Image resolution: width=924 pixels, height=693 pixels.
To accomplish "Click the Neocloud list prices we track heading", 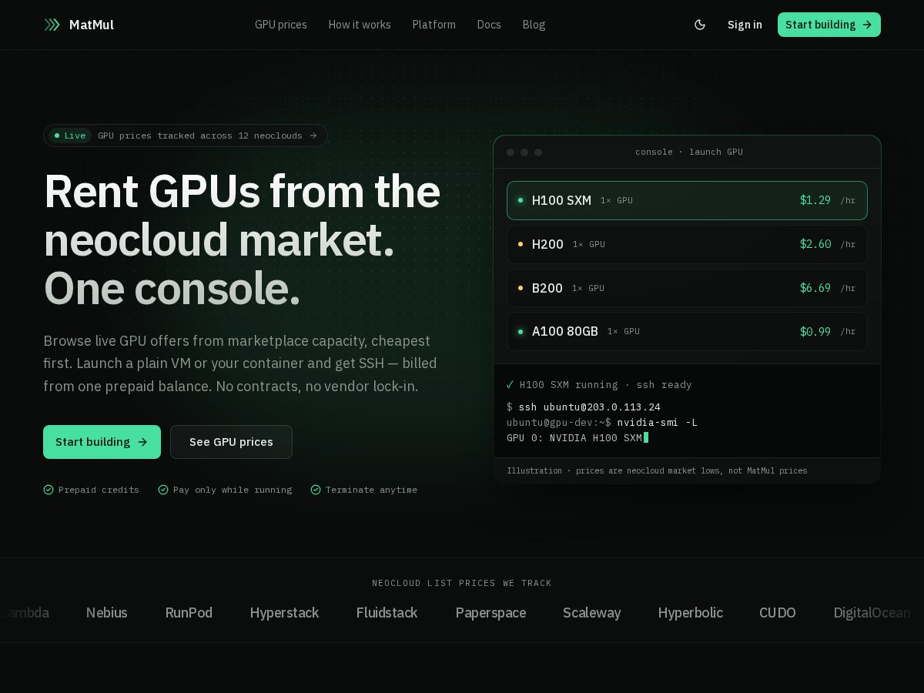I will (x=462, y=583).
